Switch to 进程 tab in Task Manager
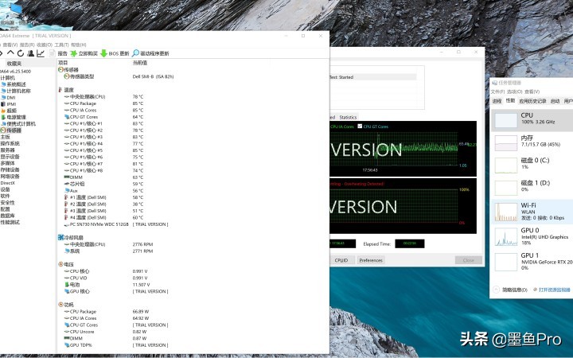 [x=497, y=101]
